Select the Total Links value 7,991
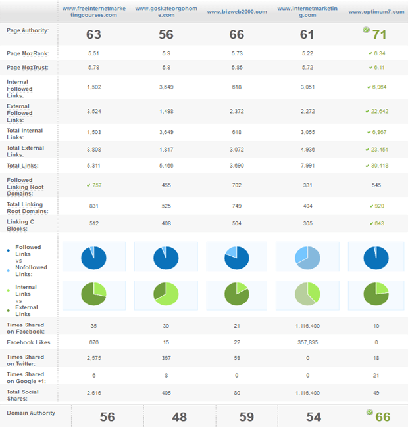408x427 pixels. click(307, 166)
